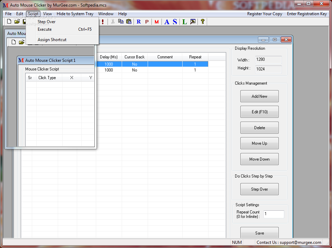The image size is (332, 248).
Task: Click the Delete button
Action: pyautogui.click(x=259, y=128)
